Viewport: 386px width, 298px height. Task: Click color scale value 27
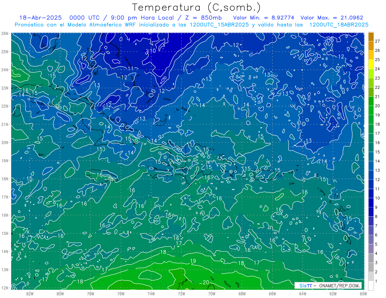tap(378, 41)
